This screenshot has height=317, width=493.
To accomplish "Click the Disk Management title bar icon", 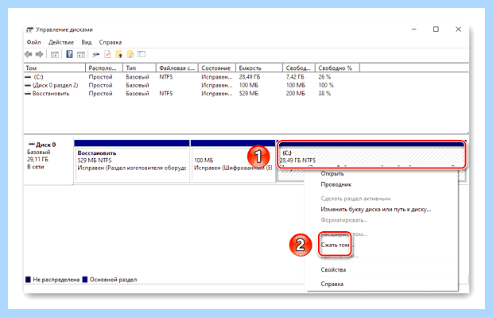I will pyautogui.click(x=29, y=30).
